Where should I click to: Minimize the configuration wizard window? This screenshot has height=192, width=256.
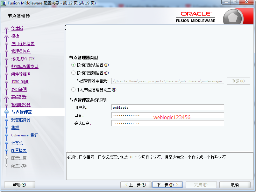click(x=226, y=2)
